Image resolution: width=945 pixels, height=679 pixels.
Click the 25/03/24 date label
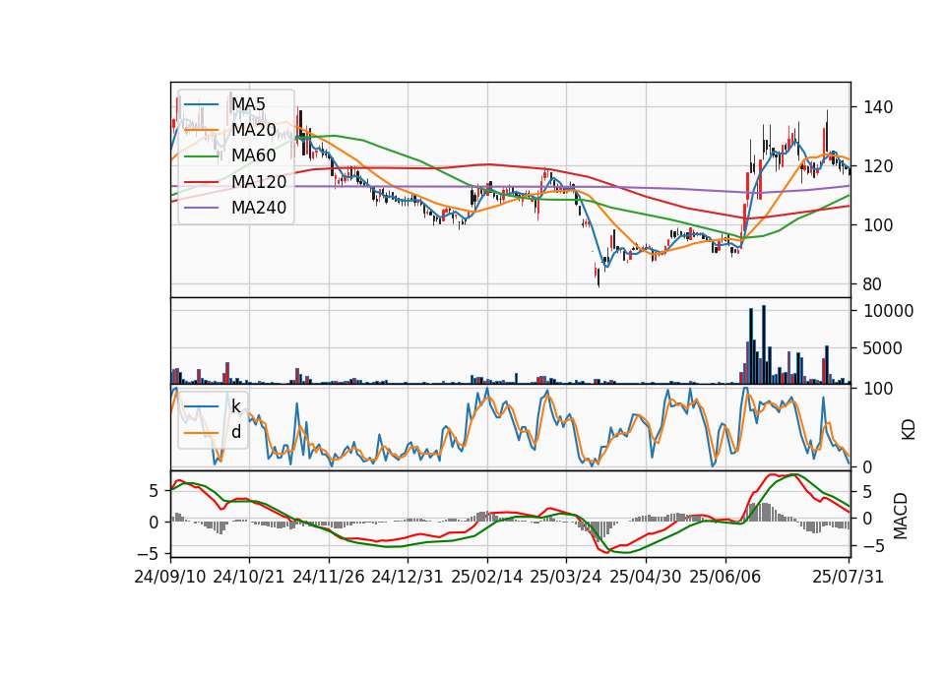click(x=566, y=577)
